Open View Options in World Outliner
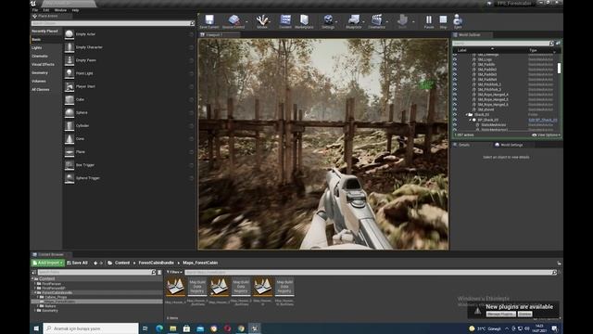 tap(546, 135)
